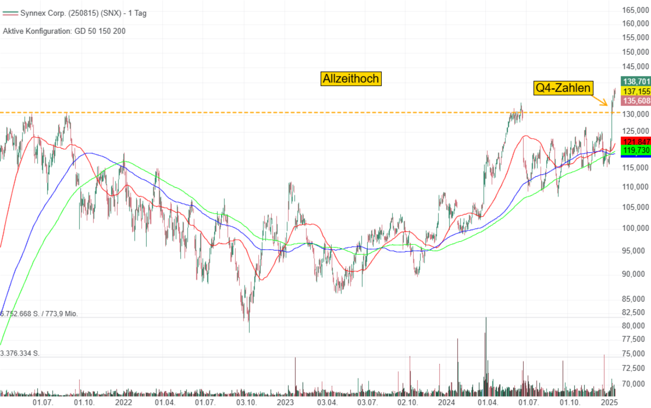Click the 'Q4-Zahlen' annotation label
The image size is (651, 408).
coord(563,88)
